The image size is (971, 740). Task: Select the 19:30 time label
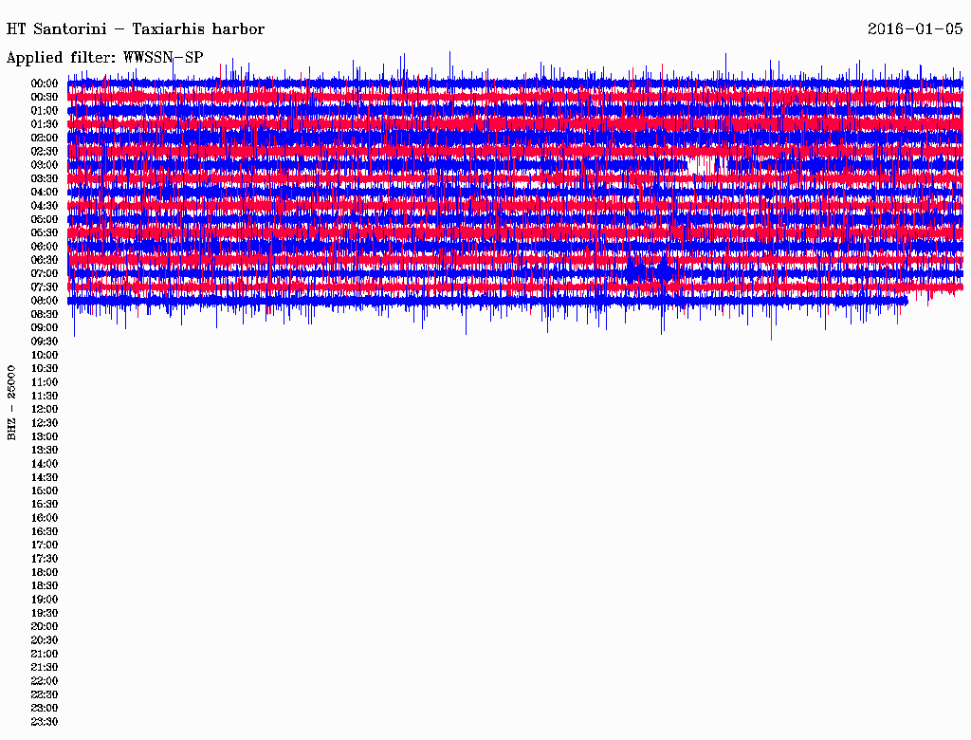coord(45,613)
